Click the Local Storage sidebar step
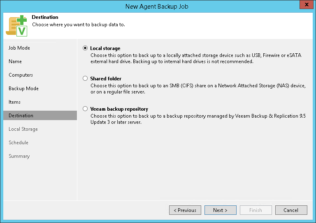Screen dimensions: 316x223 23,129
